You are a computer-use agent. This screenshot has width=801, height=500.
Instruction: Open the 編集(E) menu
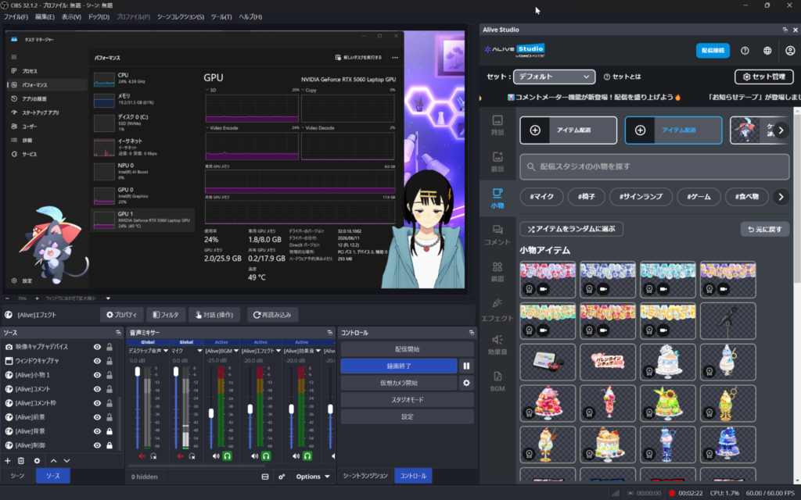[x=45, y=17]
